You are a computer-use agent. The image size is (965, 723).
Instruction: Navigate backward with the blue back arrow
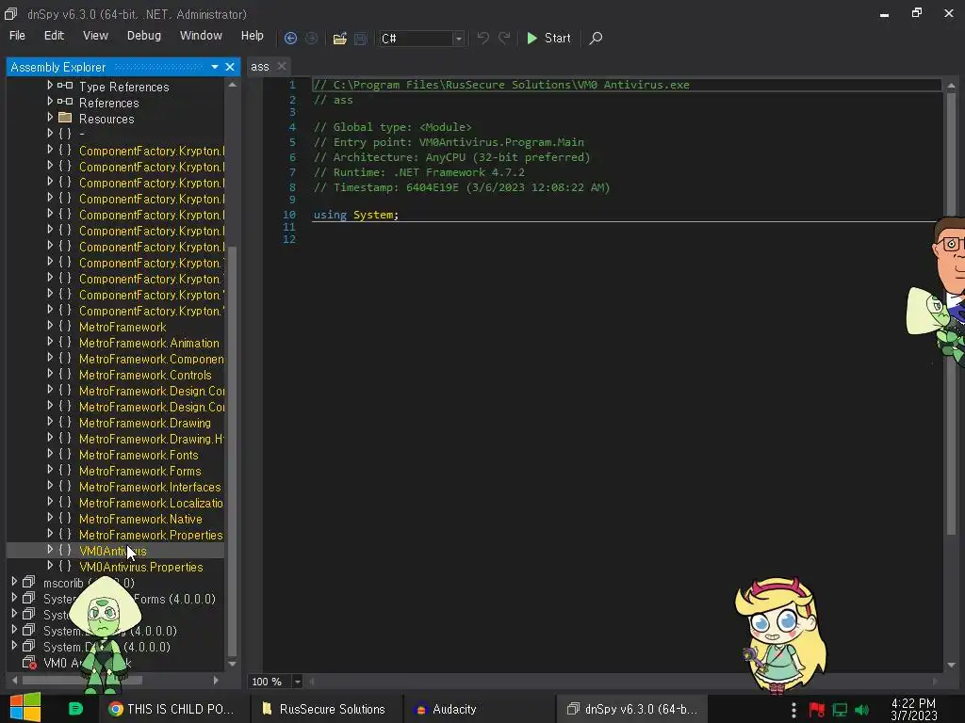point(290,38)
